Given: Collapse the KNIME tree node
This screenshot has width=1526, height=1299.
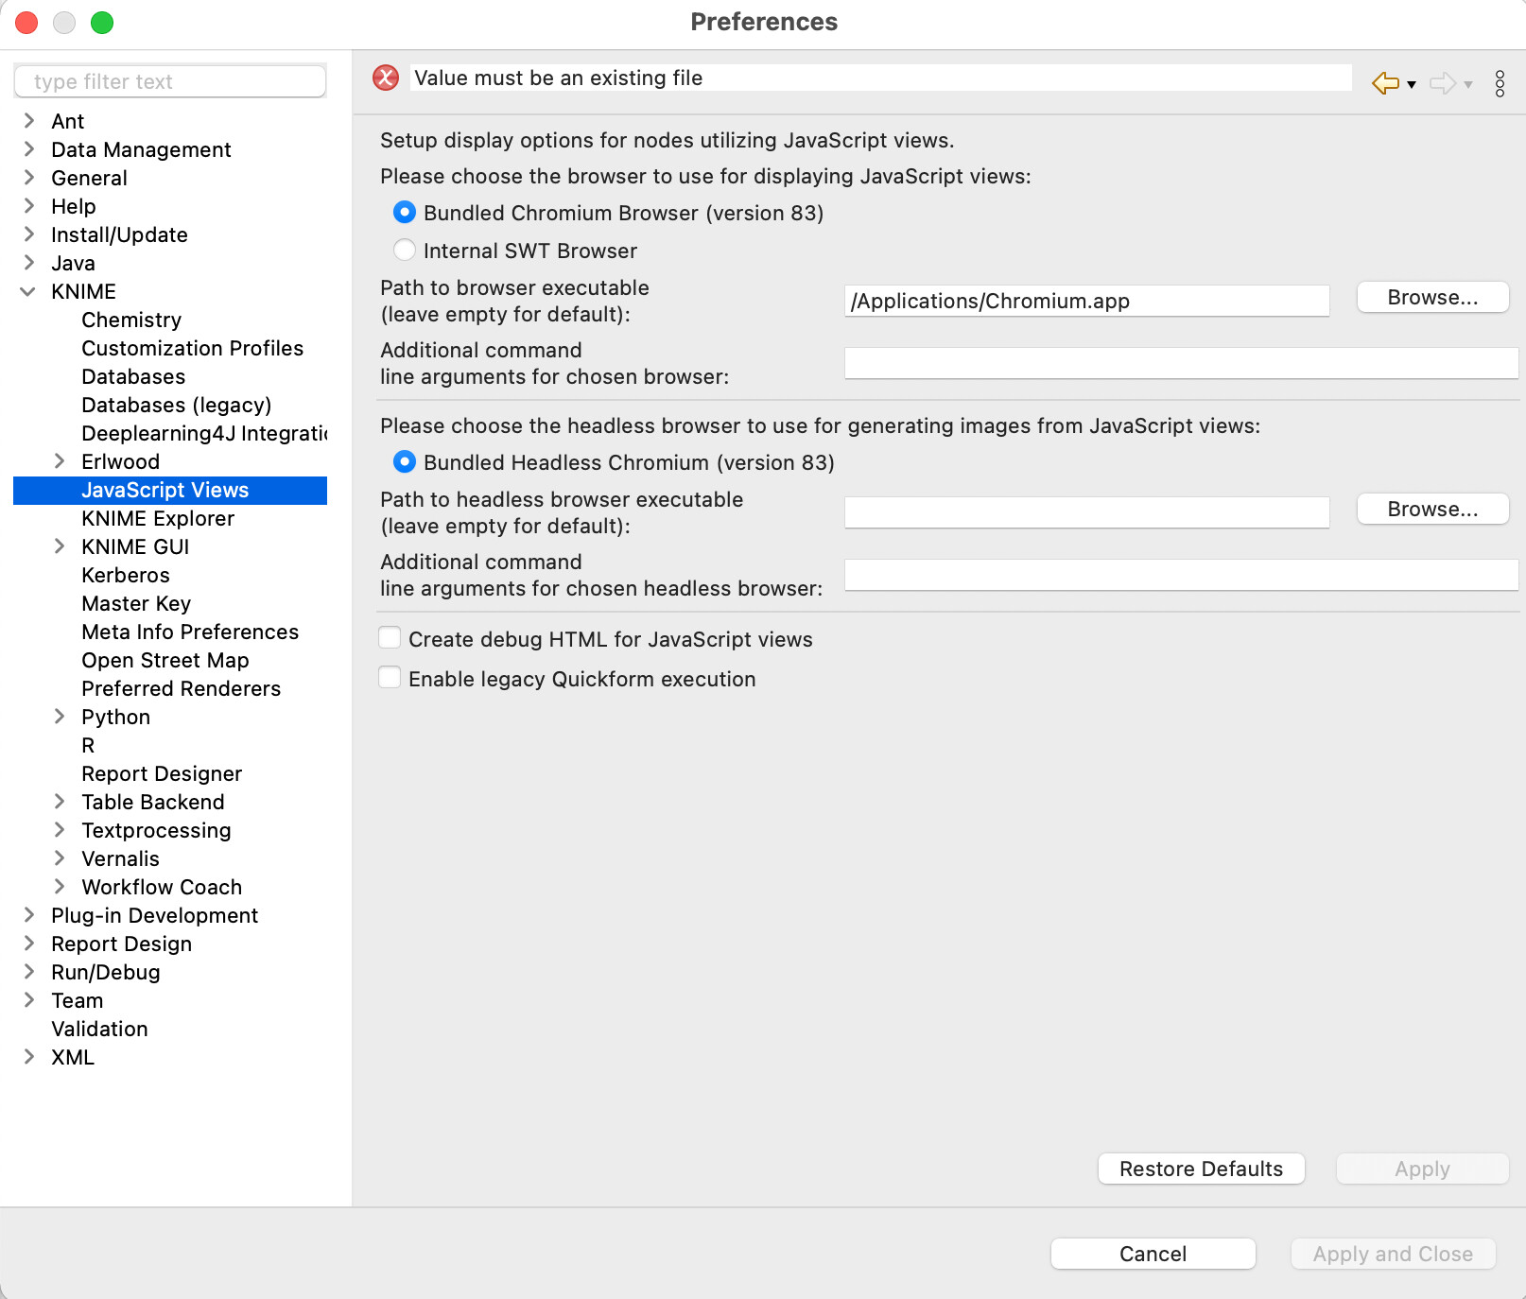Looking at the screenshot, I should 28,291.
